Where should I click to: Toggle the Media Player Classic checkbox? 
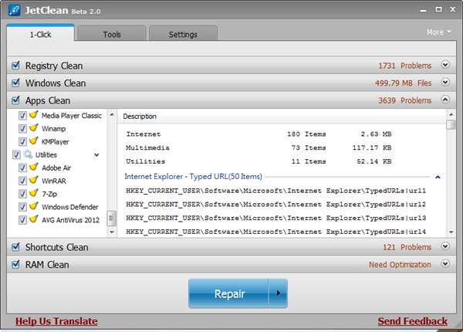coord(22,116)
